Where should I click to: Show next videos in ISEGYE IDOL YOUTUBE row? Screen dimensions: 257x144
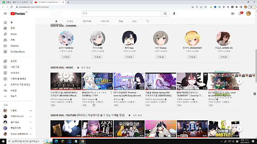(x=239, y=129)
